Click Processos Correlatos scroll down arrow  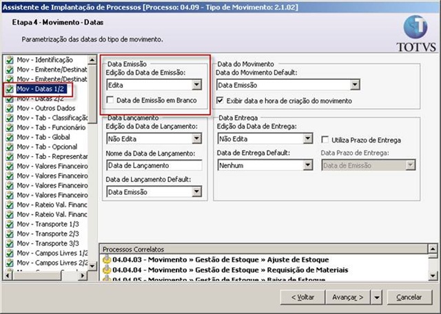point(433,275)
